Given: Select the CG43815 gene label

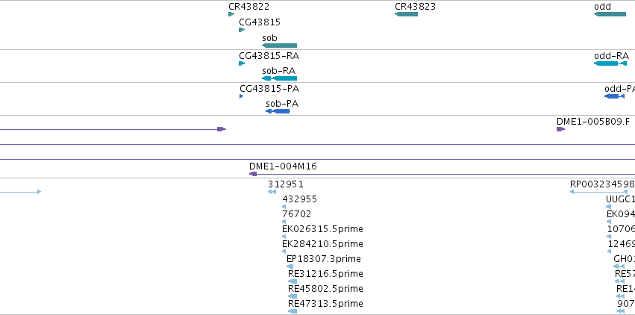Looking at the screenshot, I should [260, 22].
